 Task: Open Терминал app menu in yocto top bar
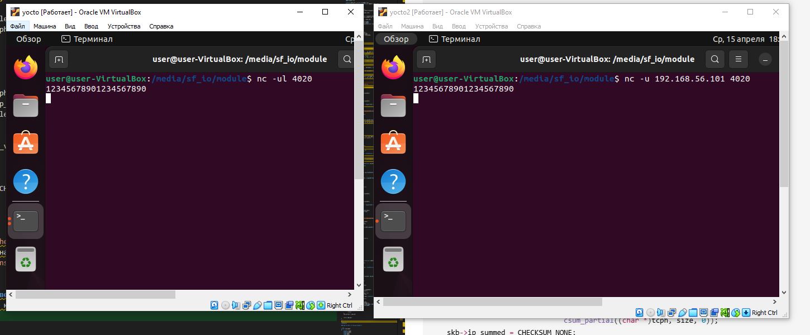click(x=87, y=39)
